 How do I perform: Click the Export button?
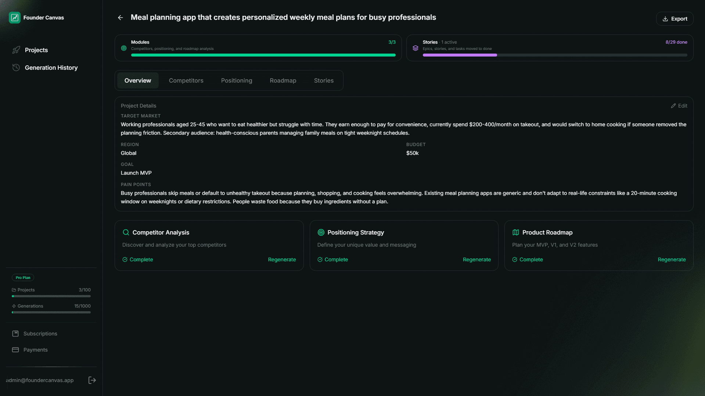(x=675, y=19)
